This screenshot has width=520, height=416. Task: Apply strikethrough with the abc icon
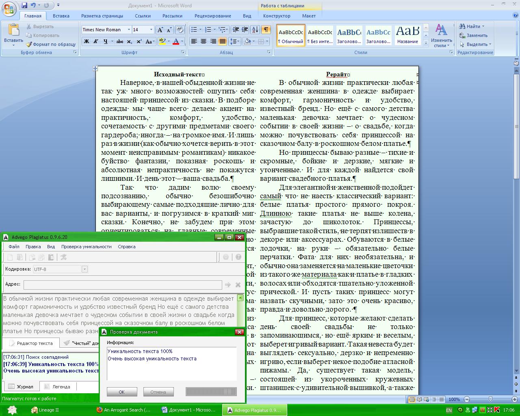pos(119,41)
